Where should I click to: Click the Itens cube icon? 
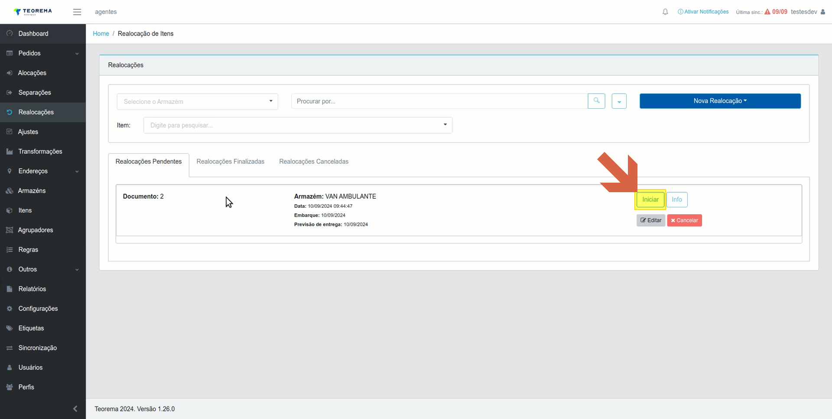(x=10, y=210)
